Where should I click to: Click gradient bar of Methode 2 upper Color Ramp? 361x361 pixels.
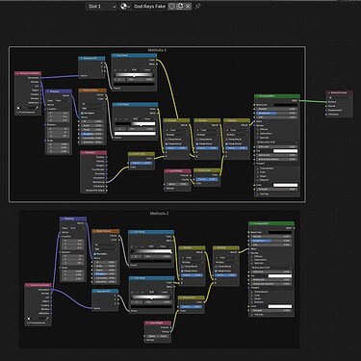pyautogui.click(x=151, y=251)
